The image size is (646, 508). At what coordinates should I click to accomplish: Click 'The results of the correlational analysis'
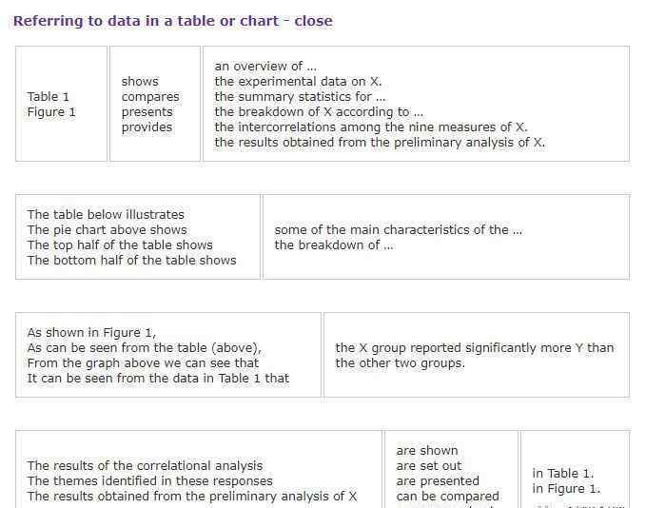[145, 466]
